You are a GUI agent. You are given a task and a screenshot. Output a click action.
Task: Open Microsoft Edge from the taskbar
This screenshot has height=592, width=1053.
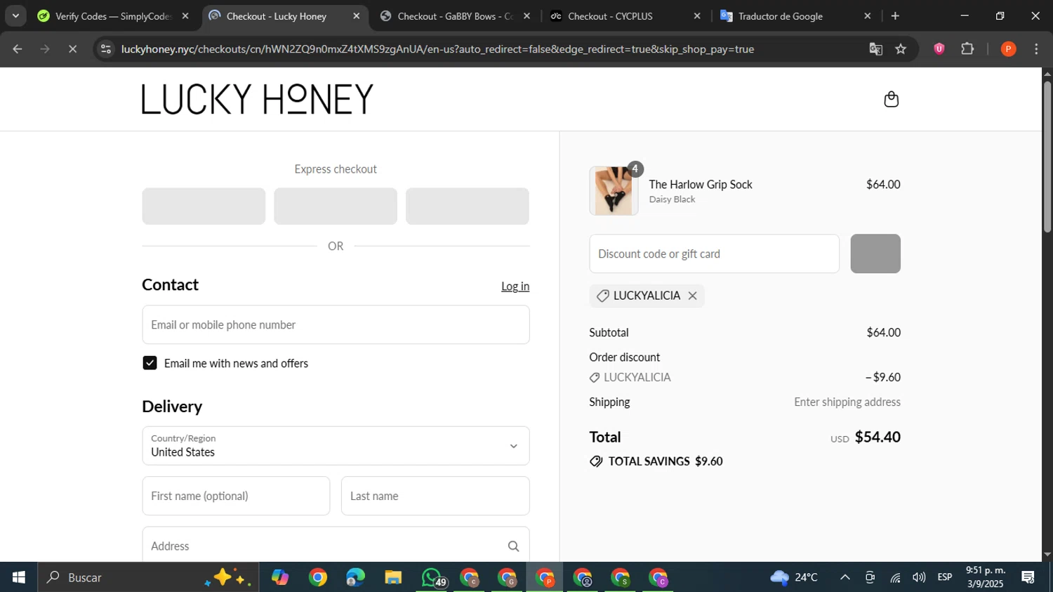click(355, 577)
